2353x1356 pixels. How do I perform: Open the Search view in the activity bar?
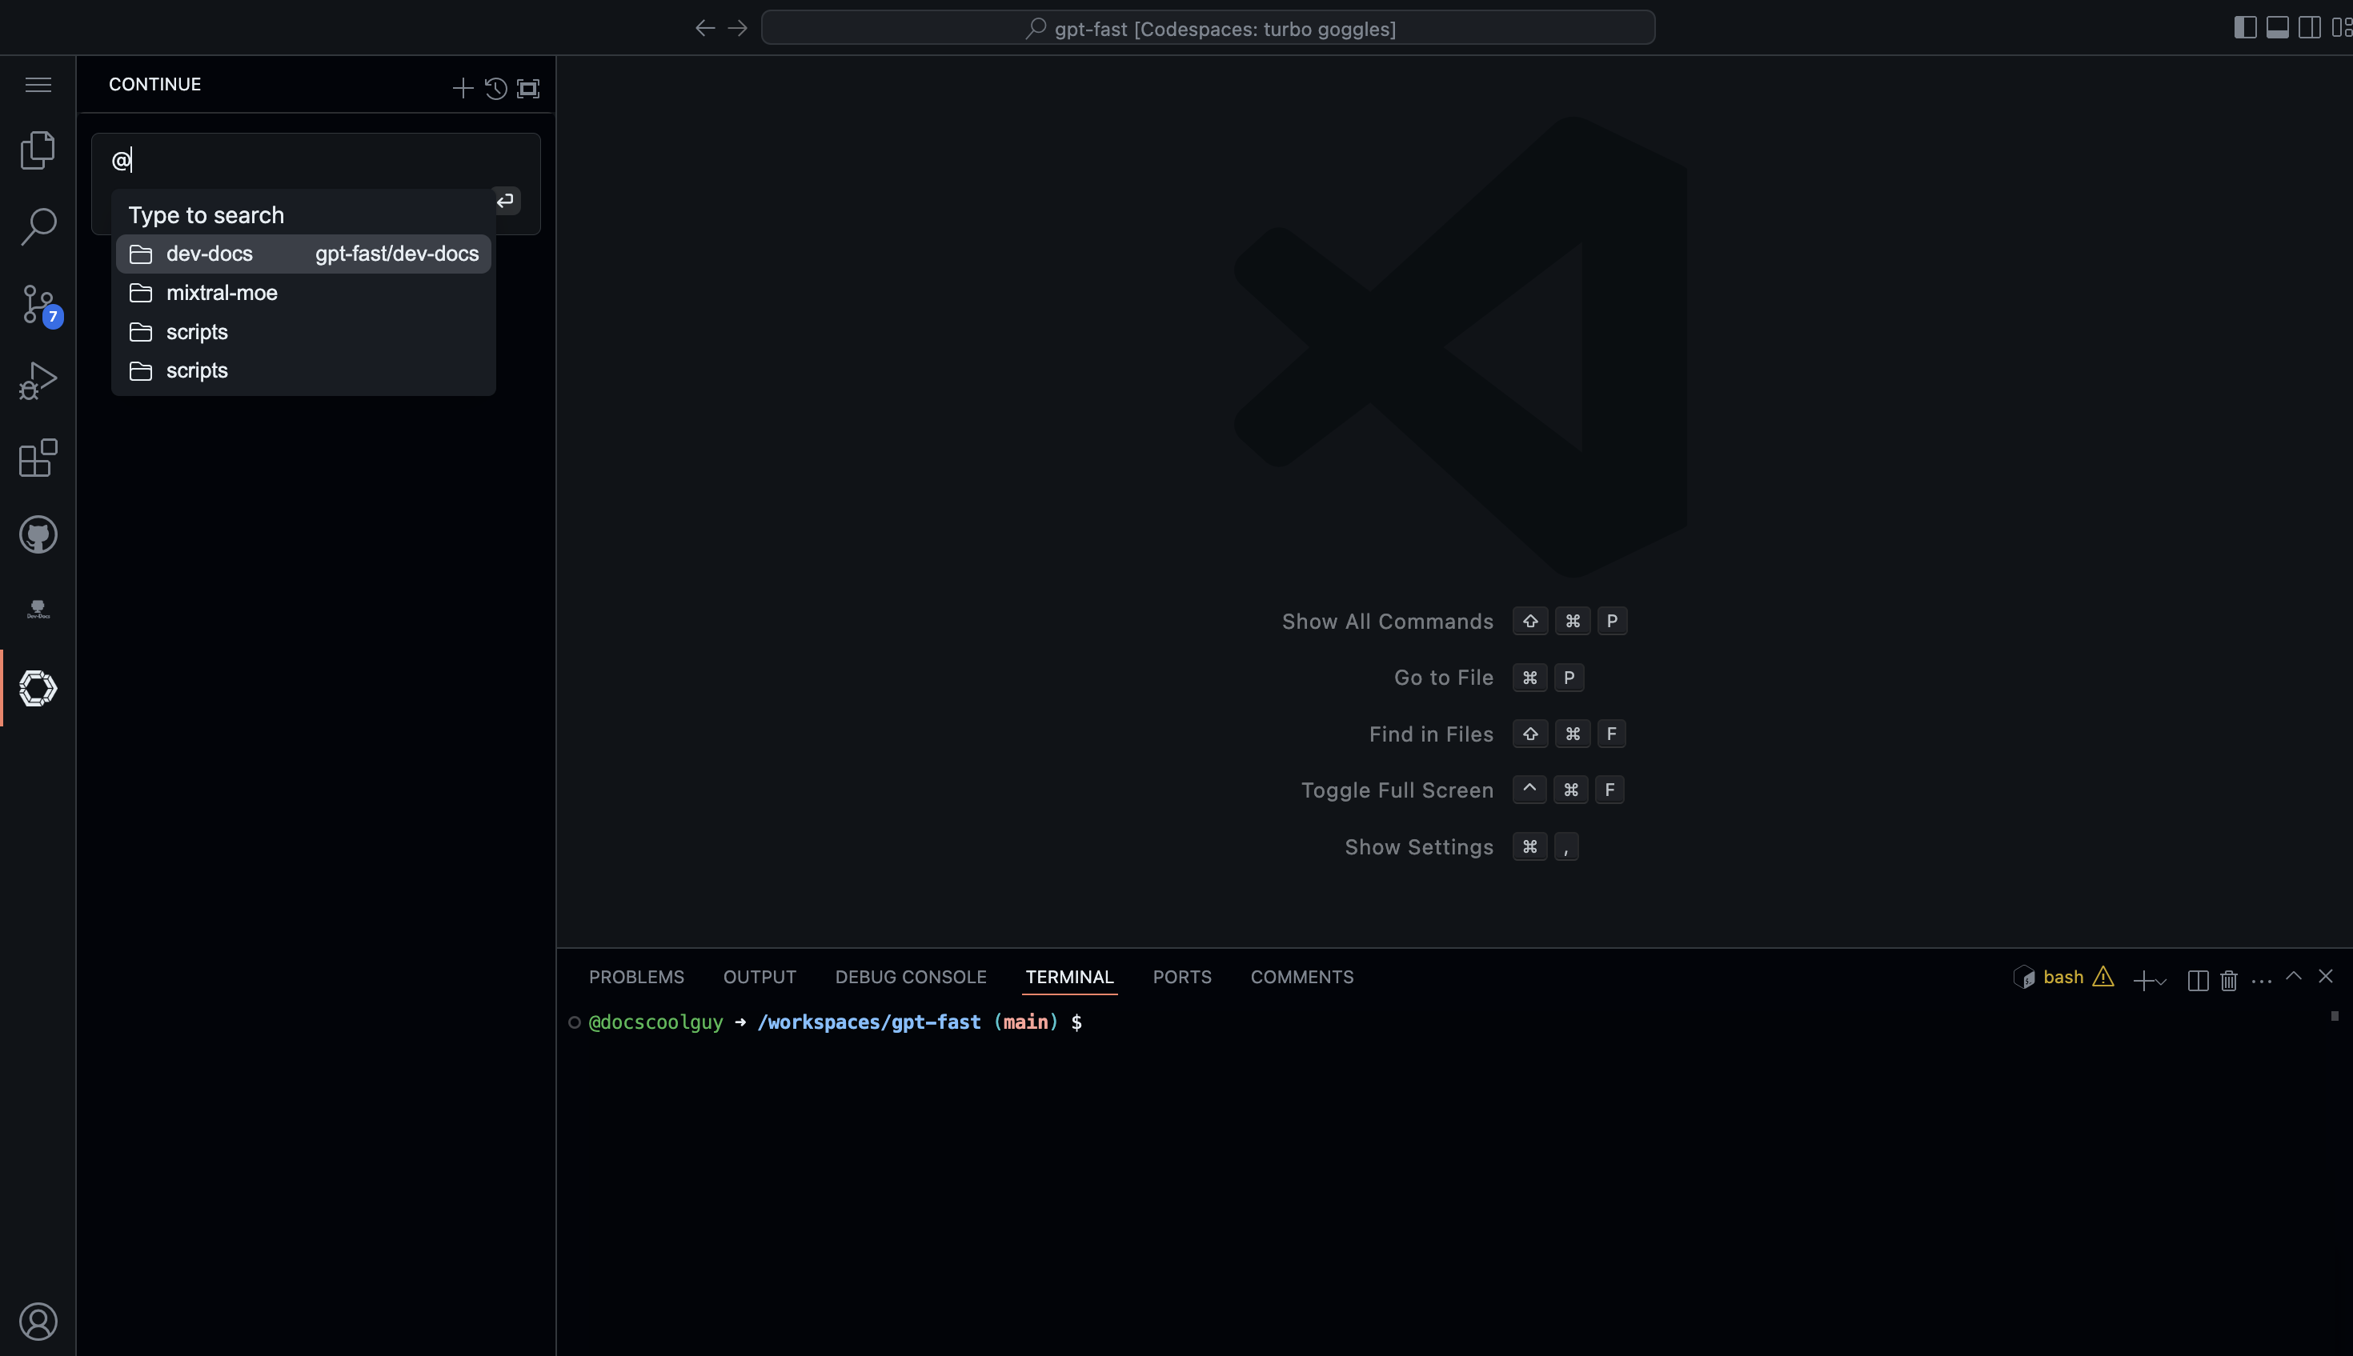pyautogui.click(x=38, y=226)
